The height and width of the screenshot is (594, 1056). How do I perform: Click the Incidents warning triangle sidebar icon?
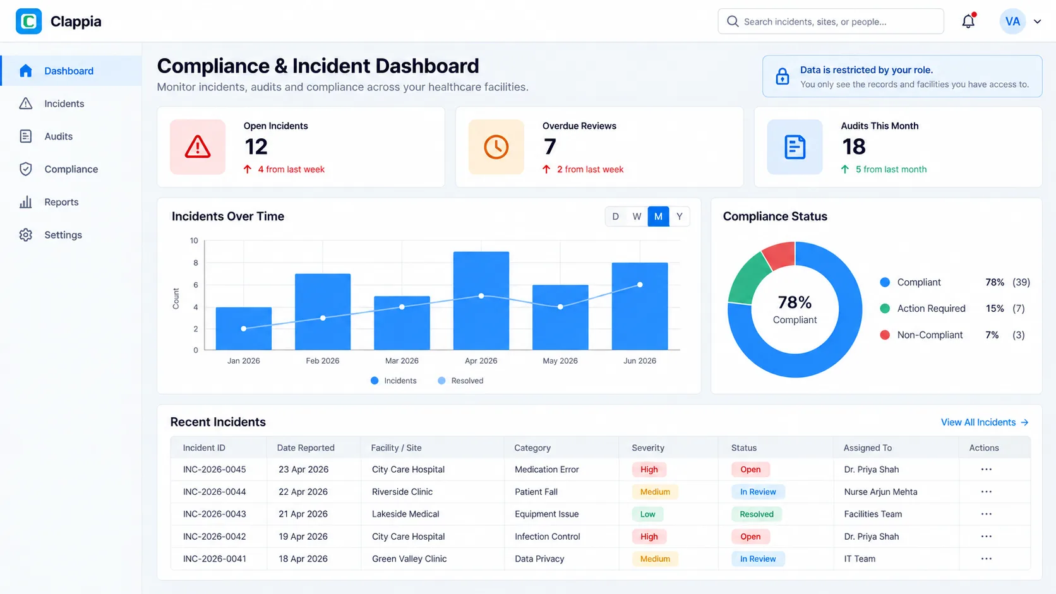[26, 104]
